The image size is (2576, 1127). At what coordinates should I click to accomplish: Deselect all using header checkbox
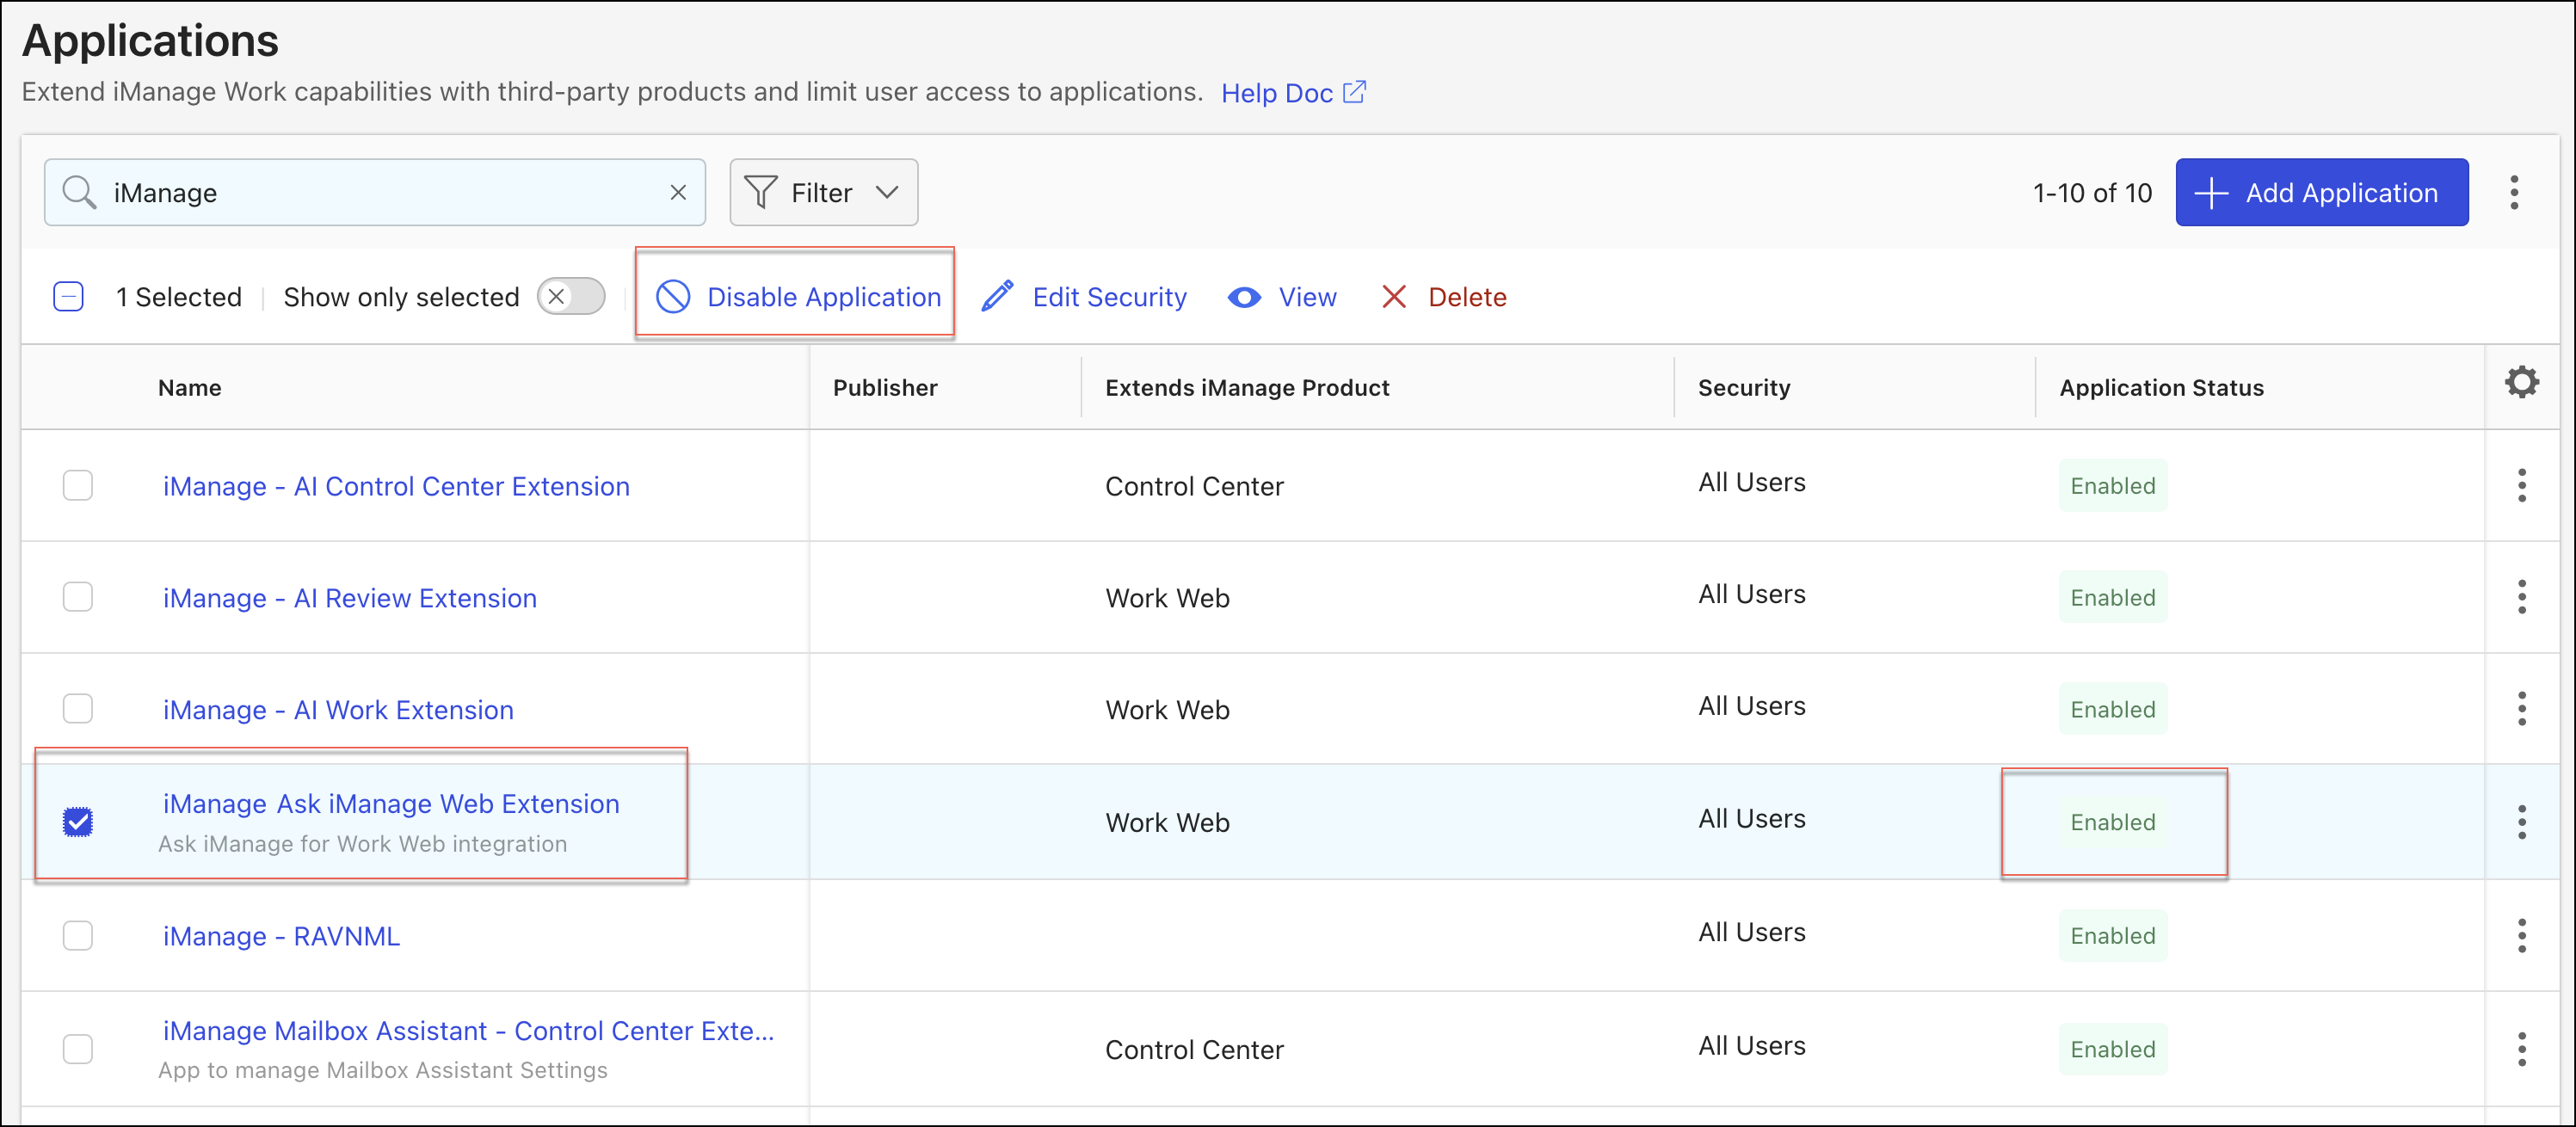68,297
